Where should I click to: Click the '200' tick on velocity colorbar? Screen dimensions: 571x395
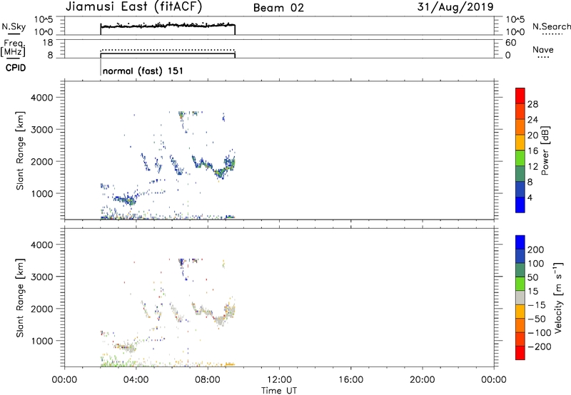click(x=536, y=250)
